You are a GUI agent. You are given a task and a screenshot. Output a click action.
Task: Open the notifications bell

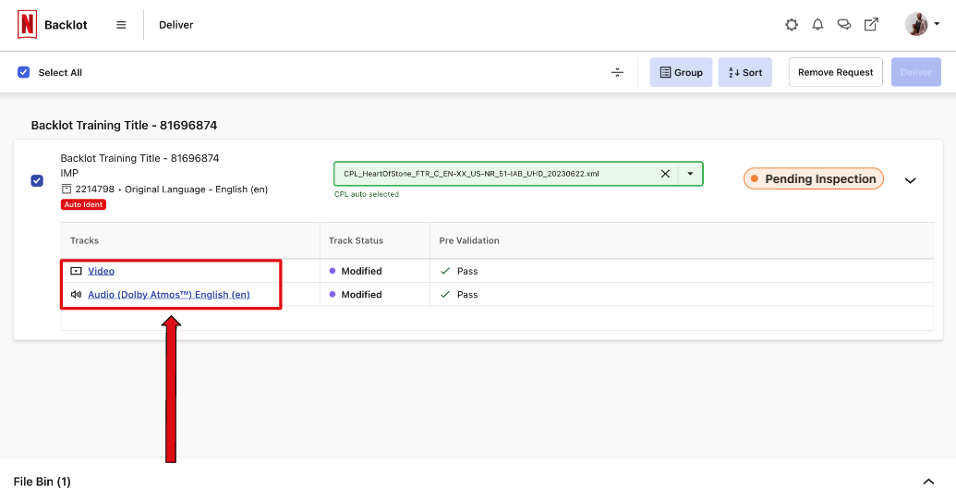pos(817,24)
